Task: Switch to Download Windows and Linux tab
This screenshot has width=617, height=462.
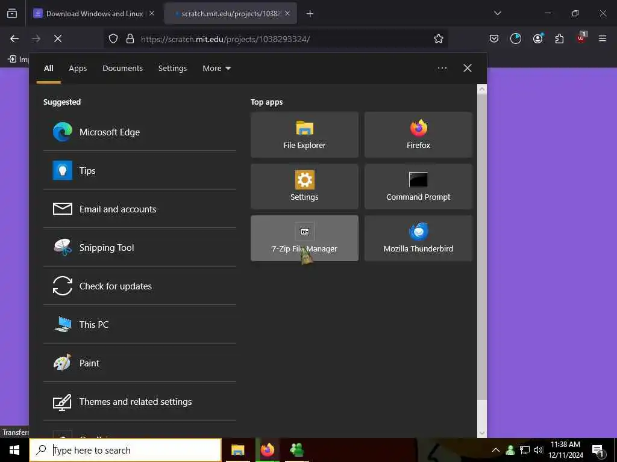Action: coord(95,14)
